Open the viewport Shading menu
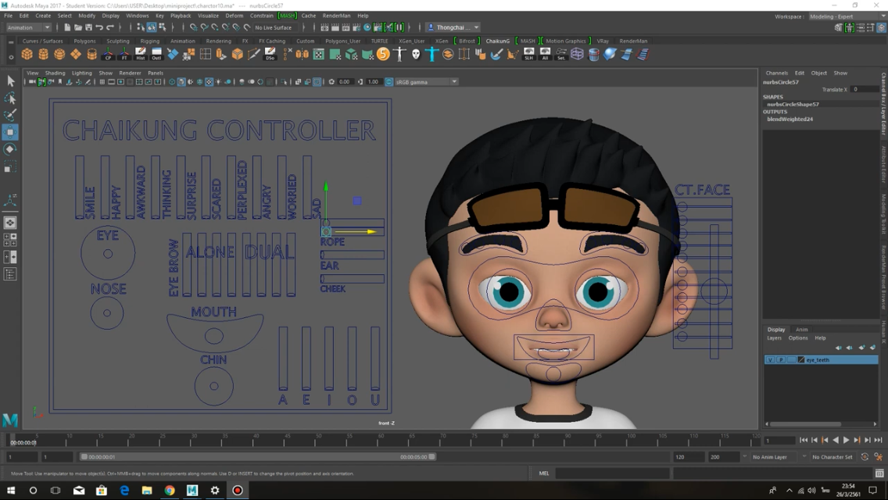Image resolution: width=888 pixels, height=500 pixels. click(55, 73)
